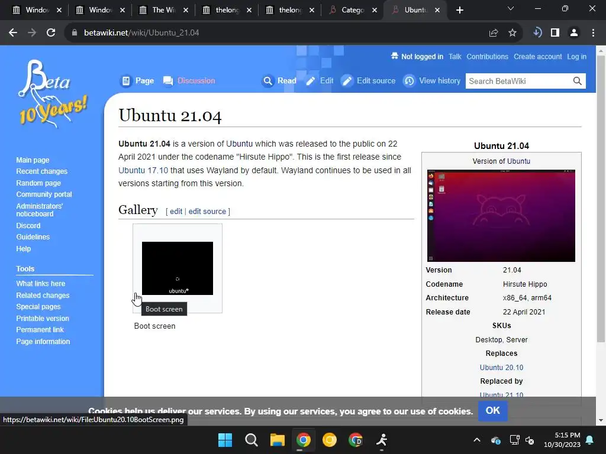Image resolution: width=606 pixels, height=454 pixels.
Task: Open Edit source tab
Action: click(368, 80)
